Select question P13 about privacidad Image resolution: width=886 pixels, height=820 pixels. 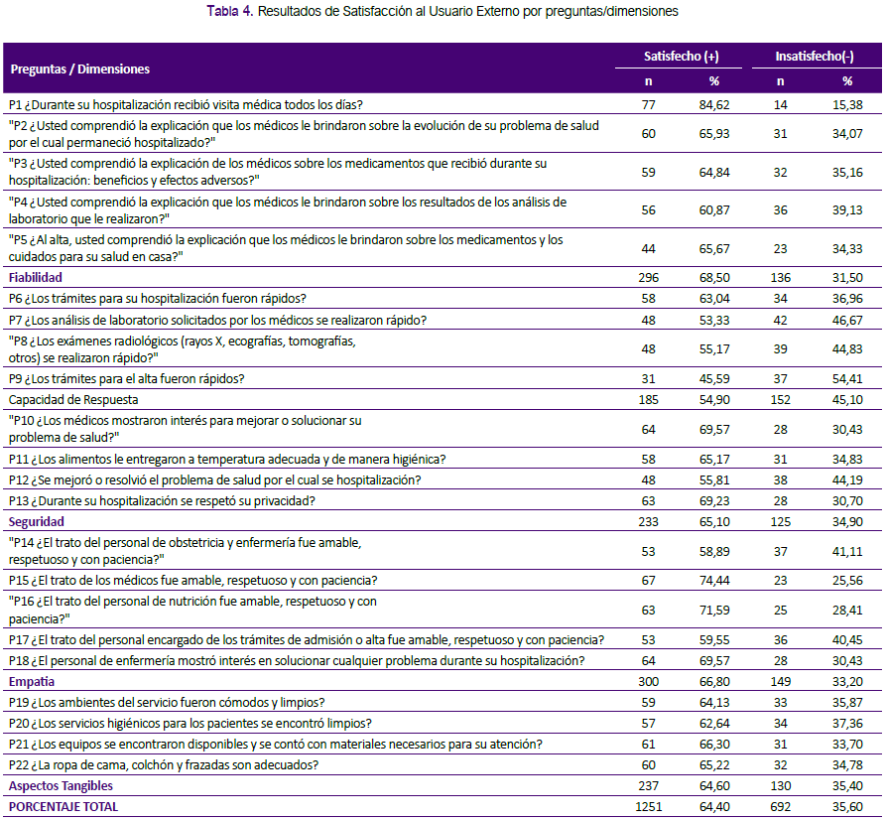click(162, 501)
